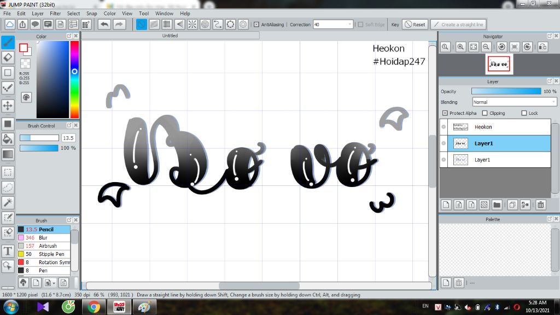The width and height of the screenshot is (560, 315).
Task: Create new layer in Layer panel
Action: tap(446, 205)
